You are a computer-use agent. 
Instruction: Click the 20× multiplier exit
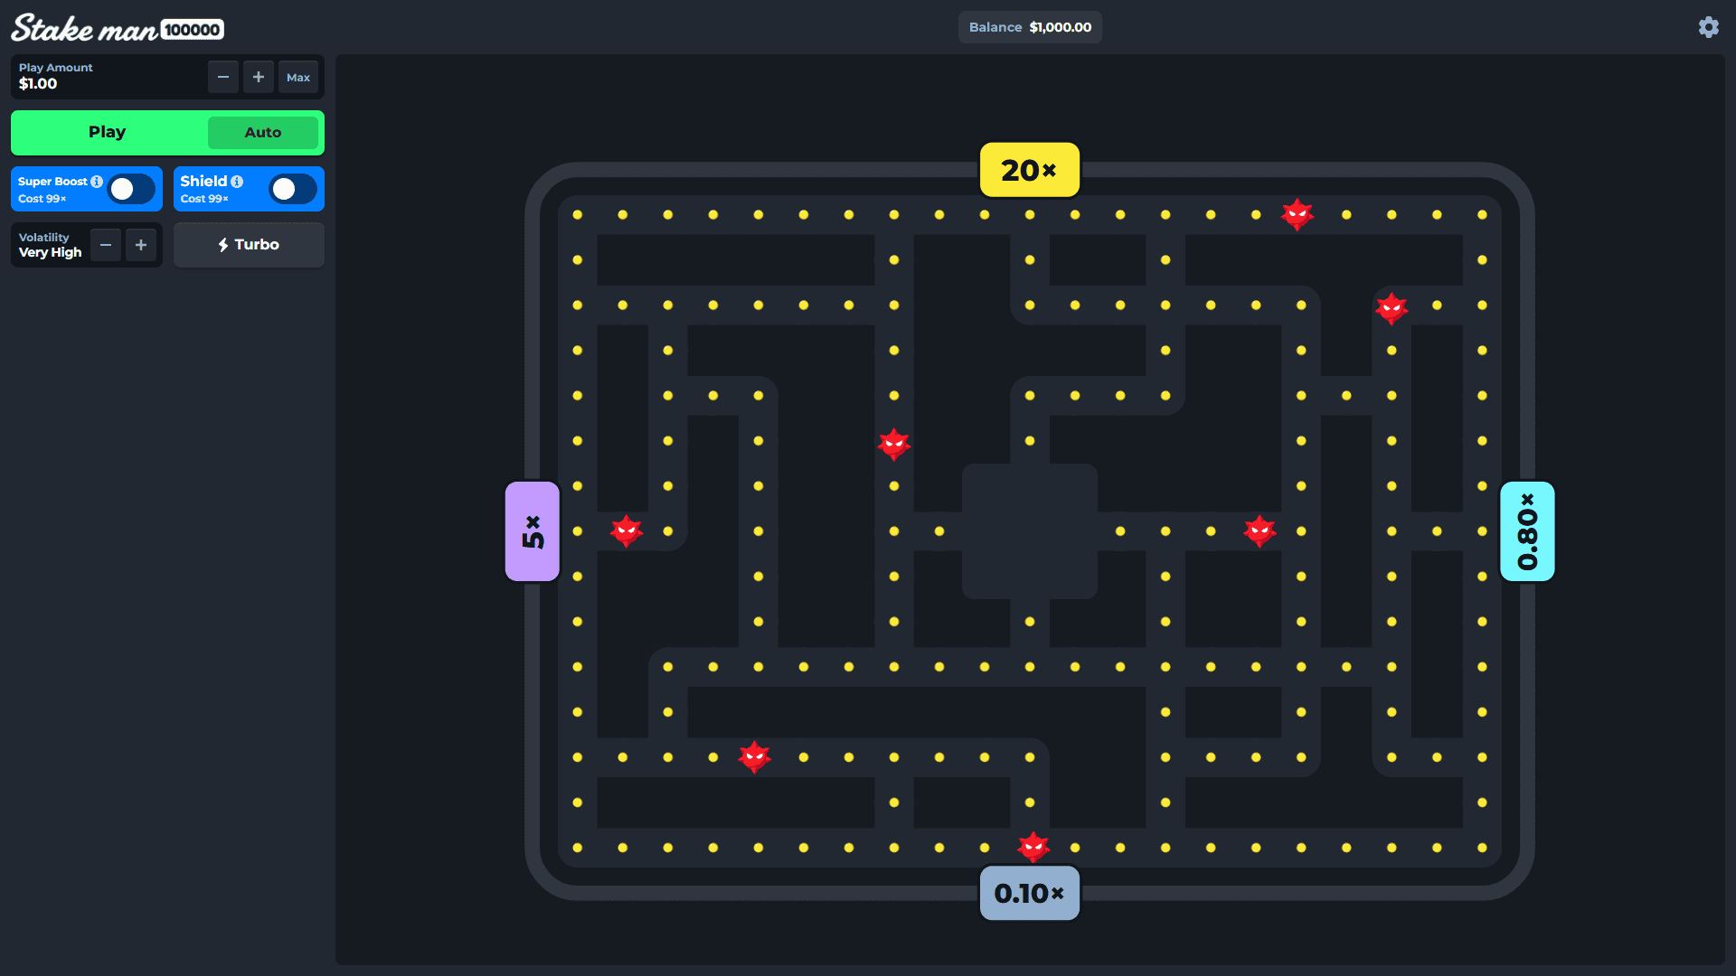pyautogui.click(x=1030, y=170)
